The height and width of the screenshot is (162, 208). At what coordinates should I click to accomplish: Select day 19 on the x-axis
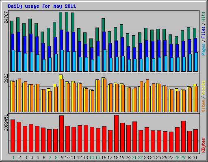click(122, 158)
